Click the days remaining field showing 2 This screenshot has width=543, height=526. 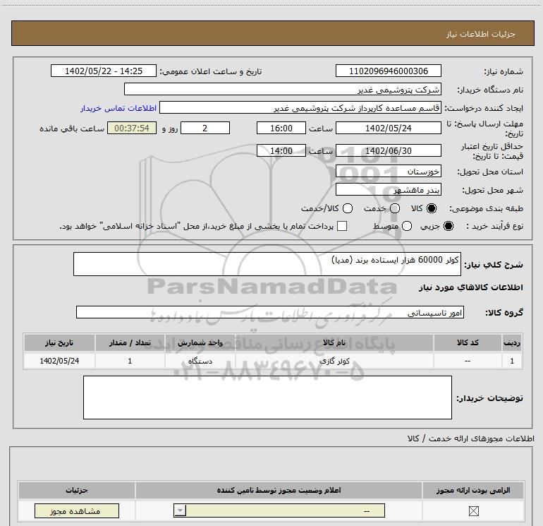tap(205, 128)
